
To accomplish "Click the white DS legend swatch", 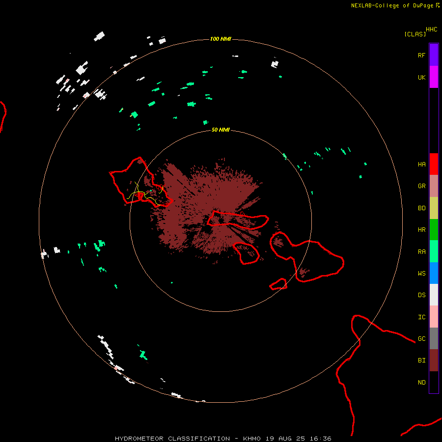I will coord(434,295).
